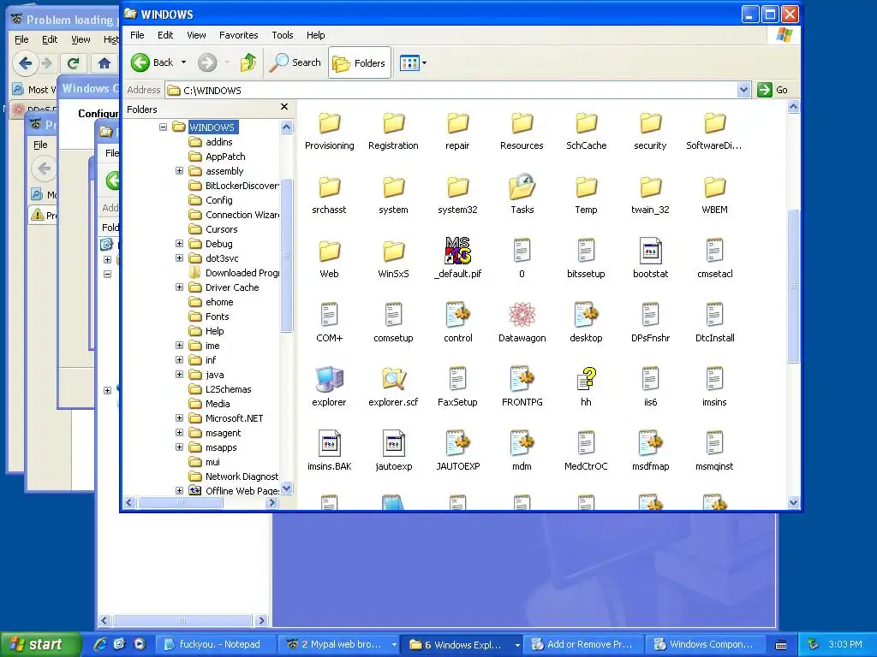Image resolution: width=877 pixels, height=657 pixels.
Task: Click the Go button by address bar
Action: 773,90
